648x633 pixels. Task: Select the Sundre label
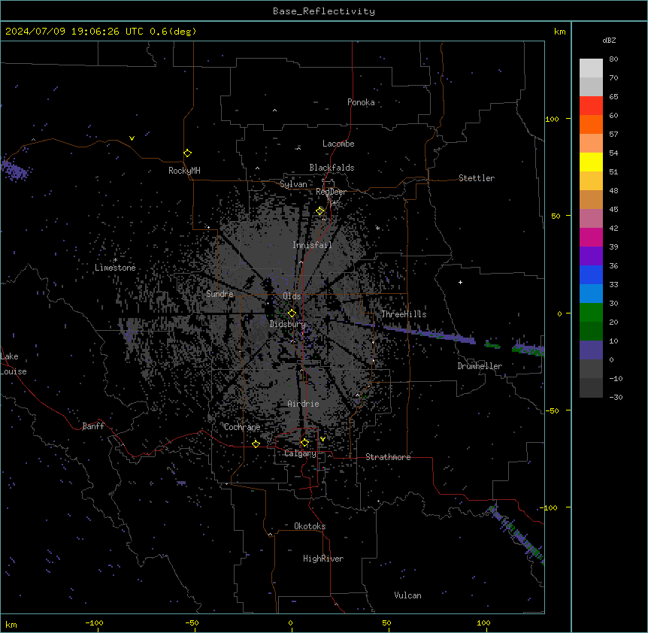point(220,294)
